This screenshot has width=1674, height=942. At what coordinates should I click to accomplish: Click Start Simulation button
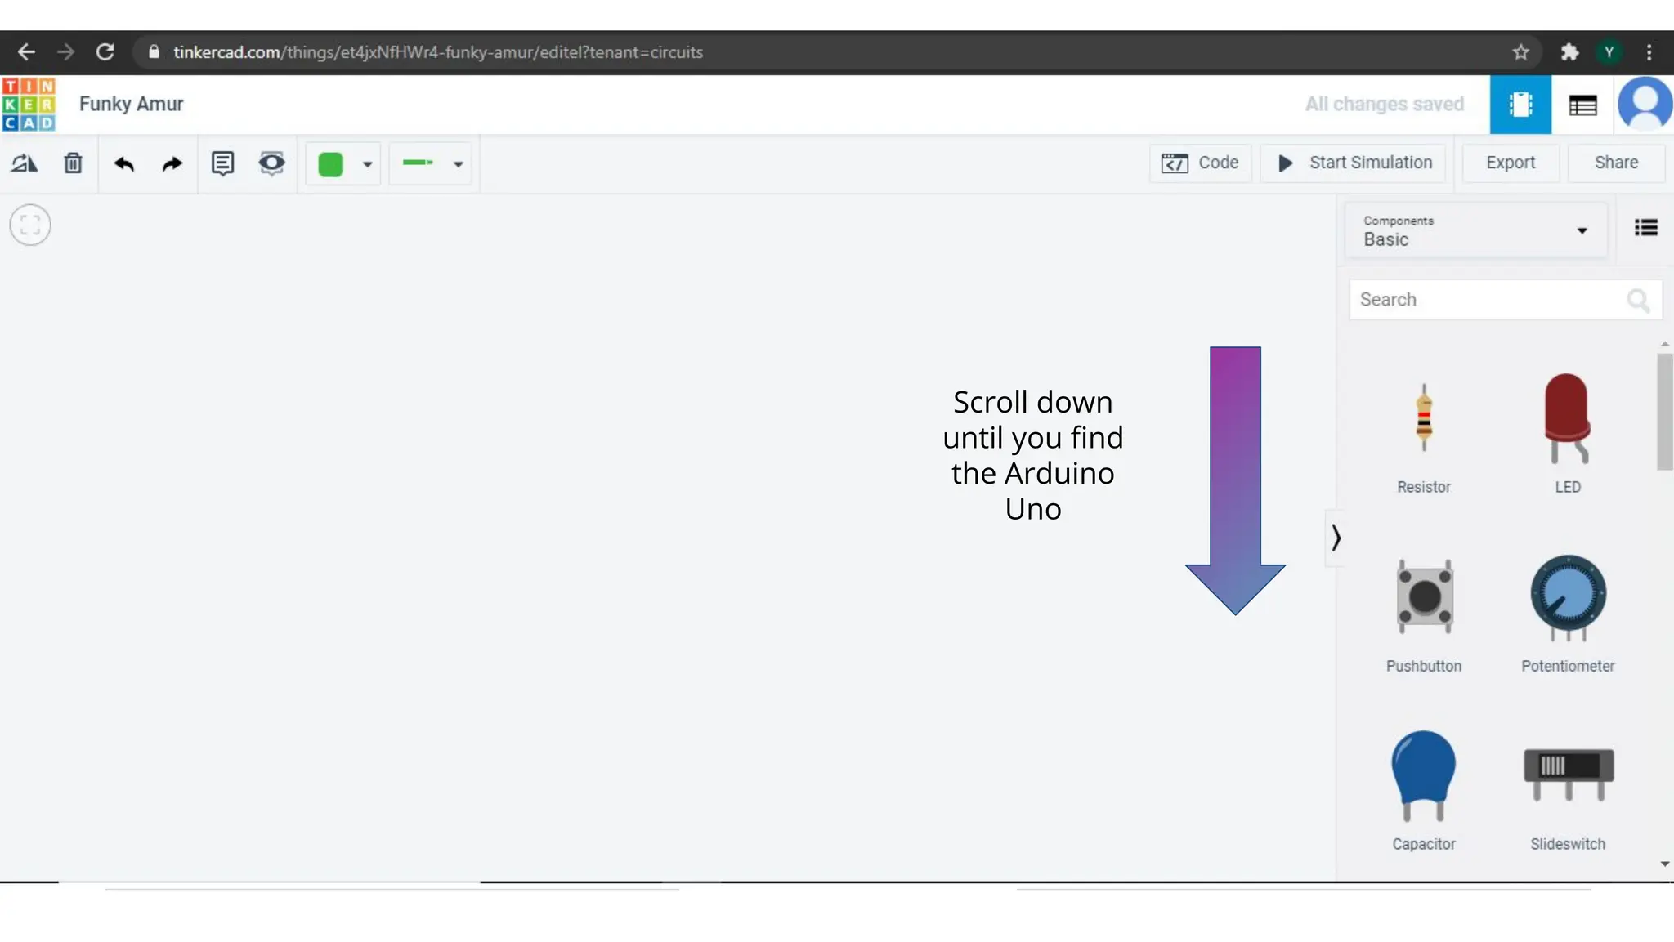pyautogui.click(x=1354, y=163)
